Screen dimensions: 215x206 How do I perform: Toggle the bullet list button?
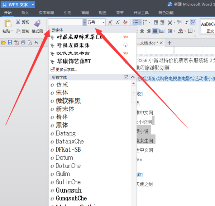click(135, 22)
